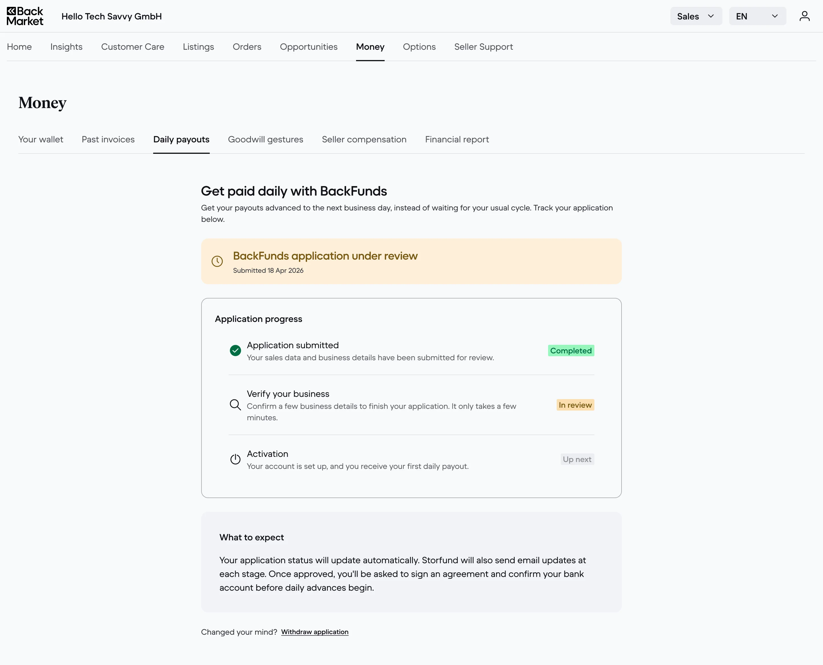The height and width of the screenshot is (665, 823).
Task: Click the Completed status badge
Action: [571, 351]
